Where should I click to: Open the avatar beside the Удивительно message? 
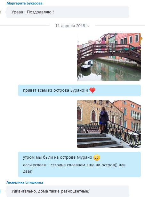0,191
